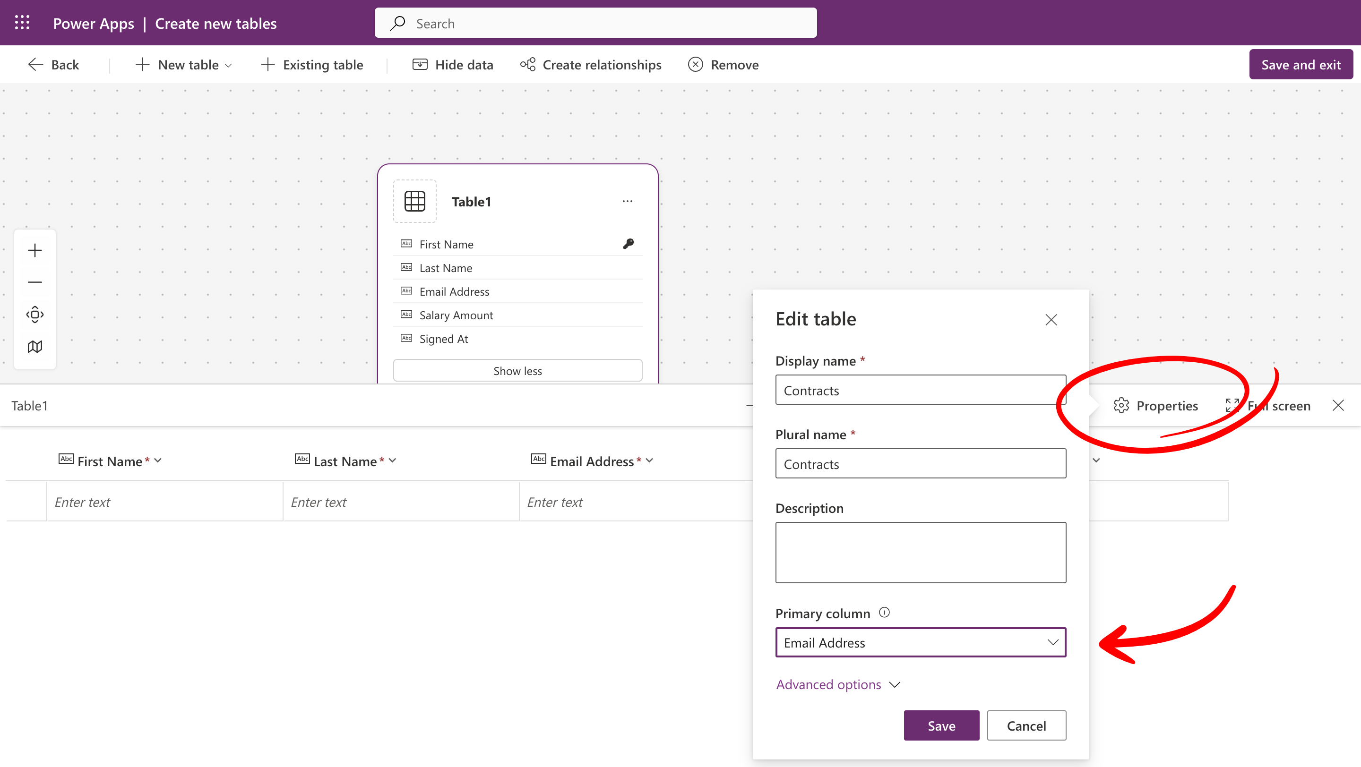Click Hide data in the toolbar
The height and width of the screenshot is (767, 1361).
point(453,64)
